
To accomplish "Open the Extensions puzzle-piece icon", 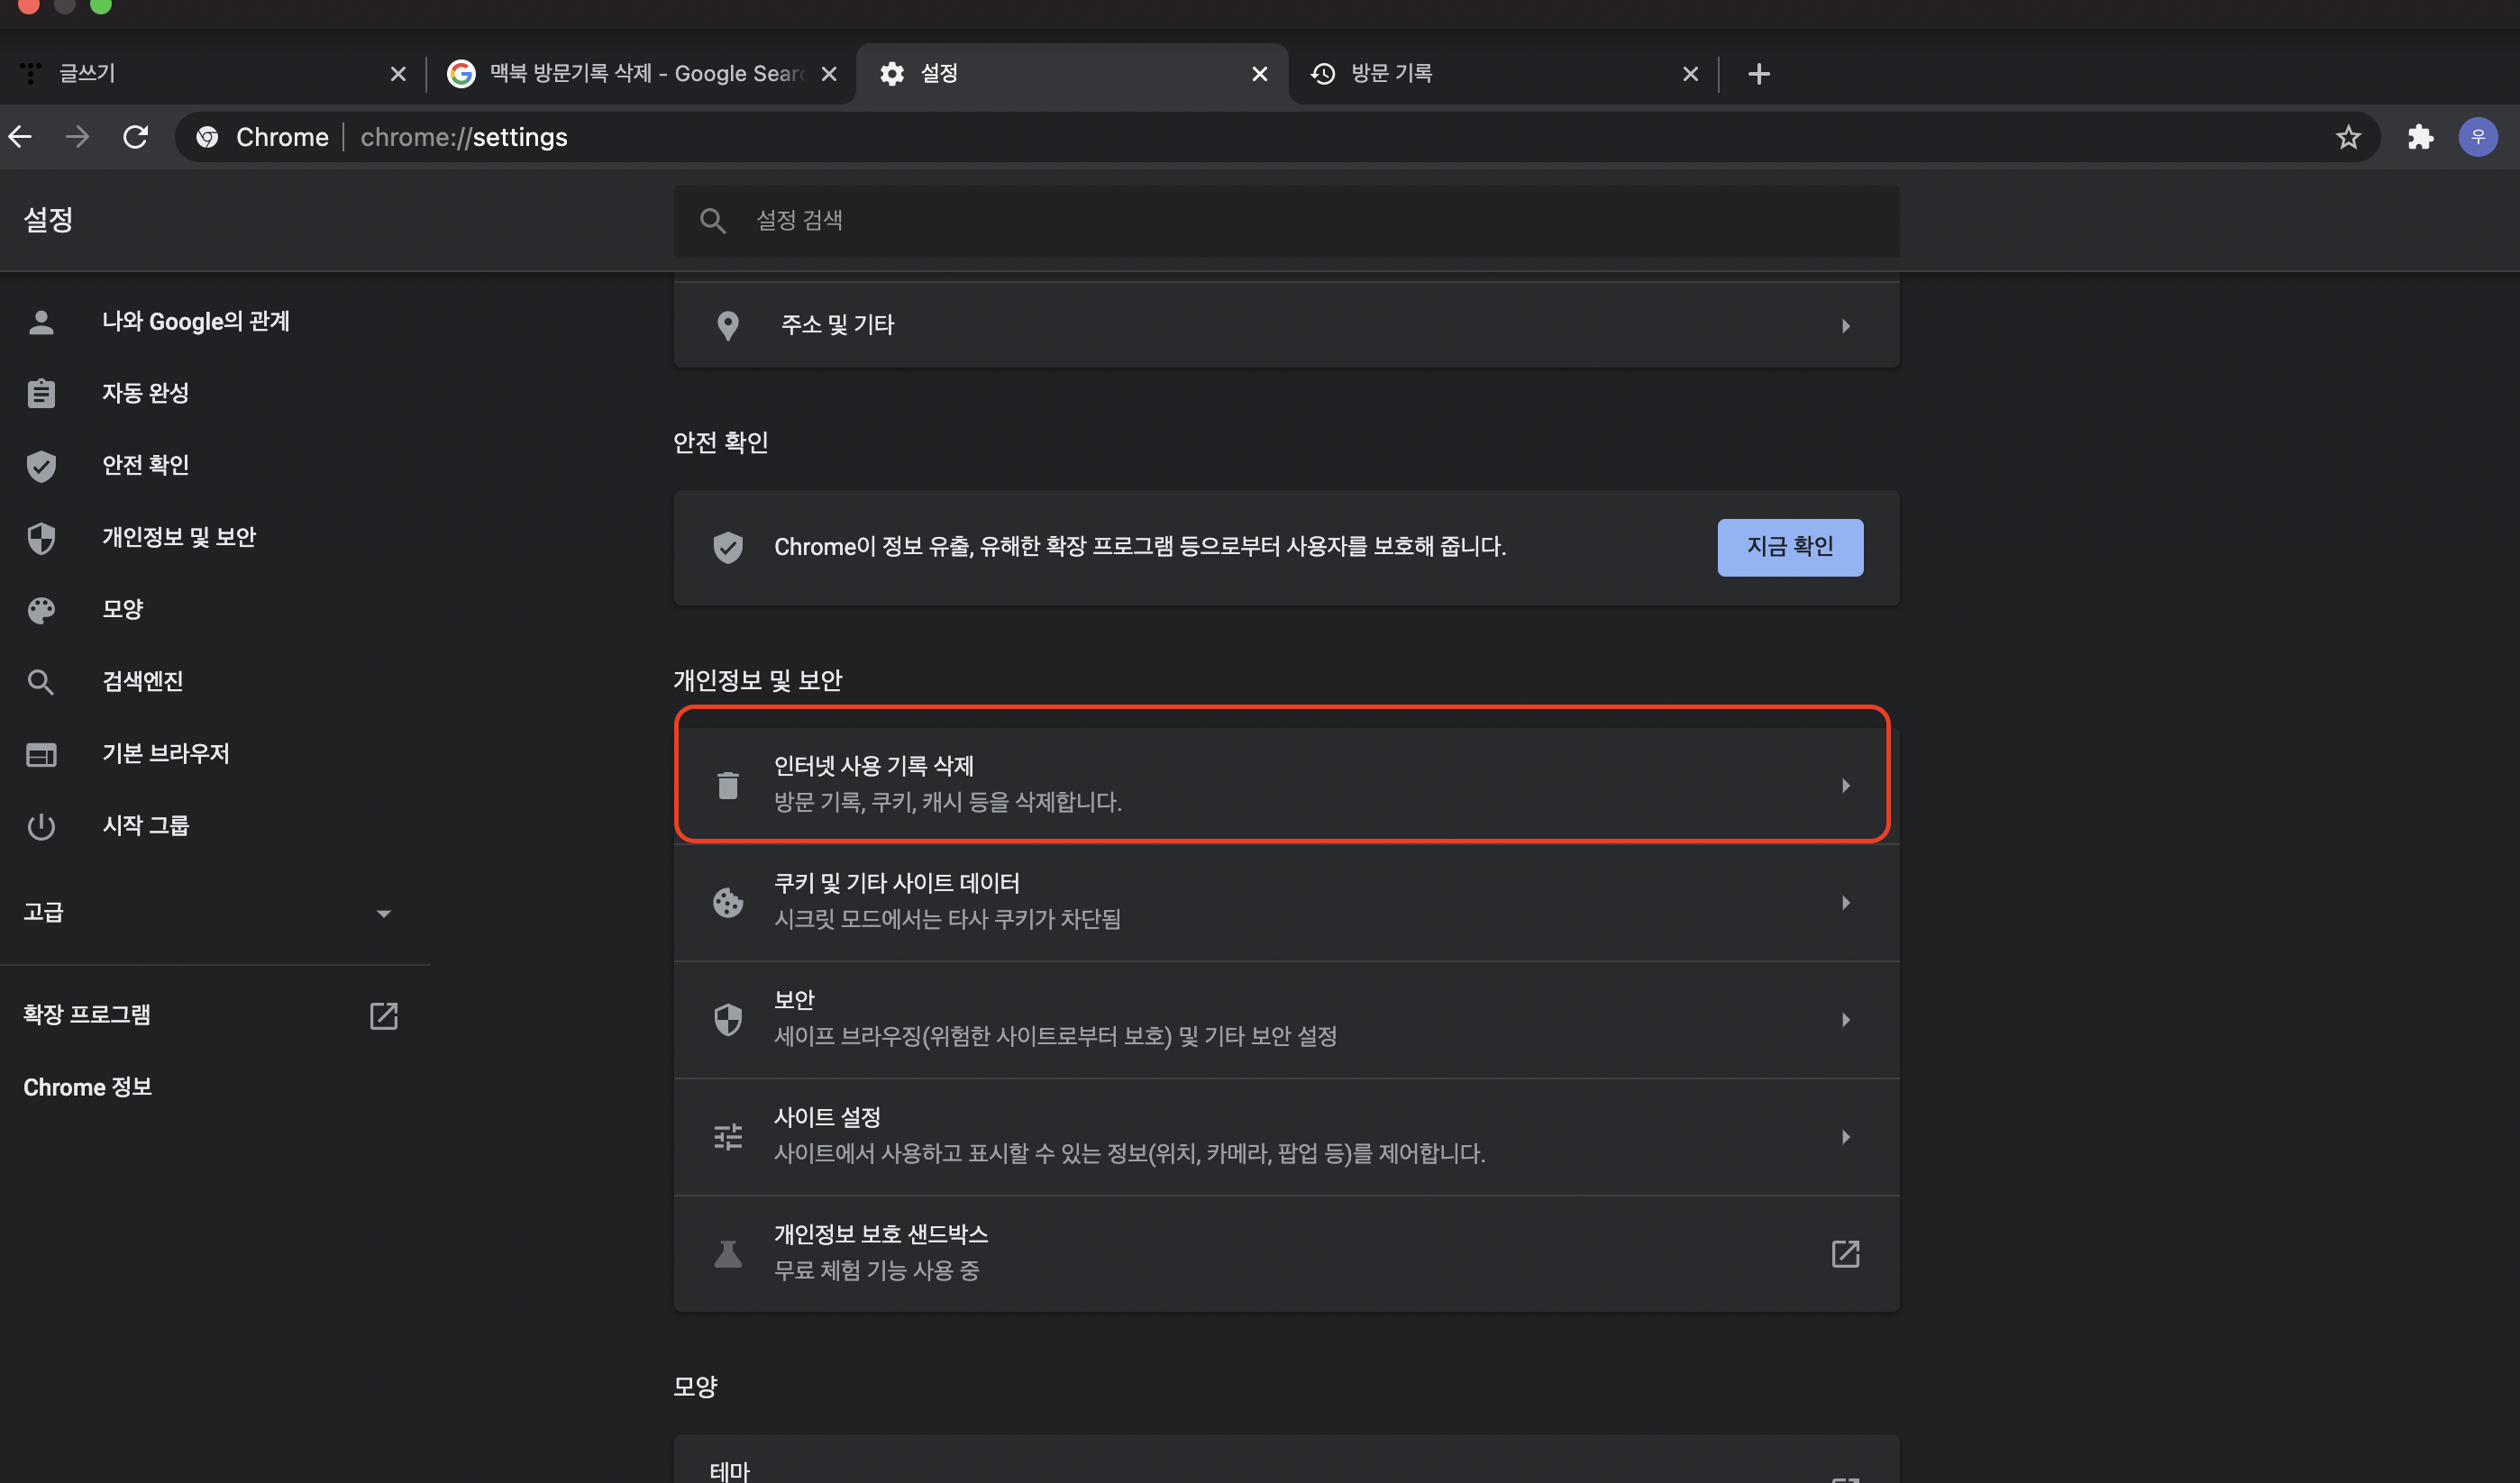I will 2420,137.
